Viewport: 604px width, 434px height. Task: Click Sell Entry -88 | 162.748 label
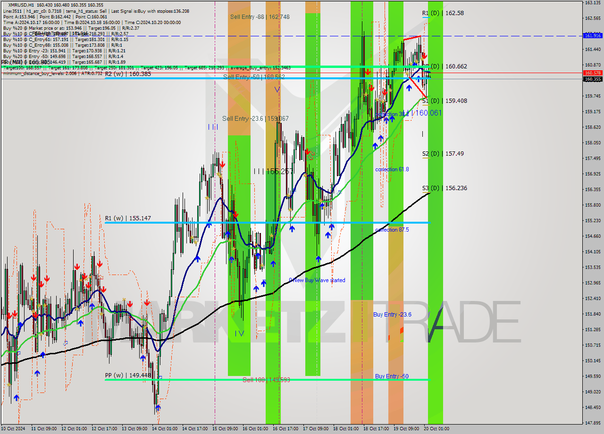click(260, 17)
